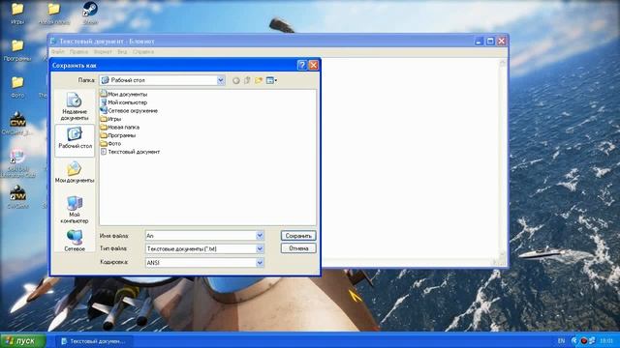This screenshot has width=620, height=348.
Task: Select Текстовый документ file in the list
Action: click(x=130, y=152)
